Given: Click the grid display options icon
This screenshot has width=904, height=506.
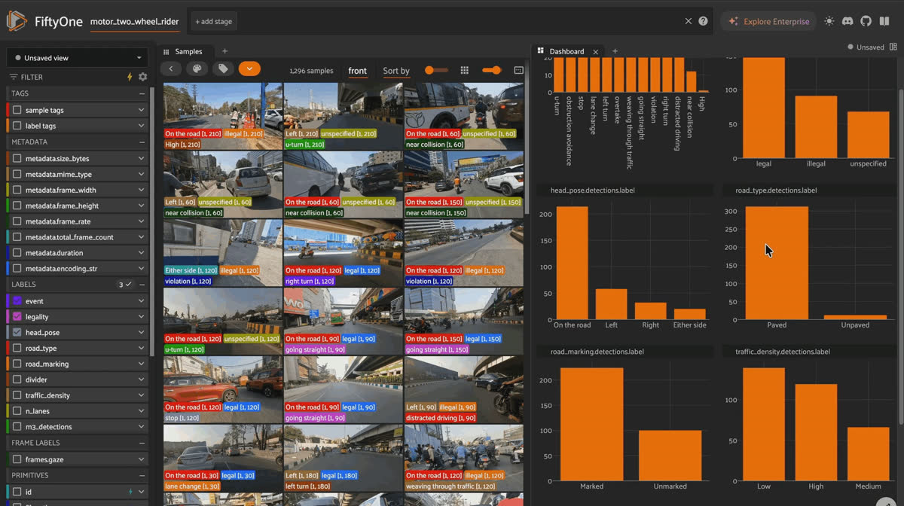Looking at the screenshot, I should [465, 70].
